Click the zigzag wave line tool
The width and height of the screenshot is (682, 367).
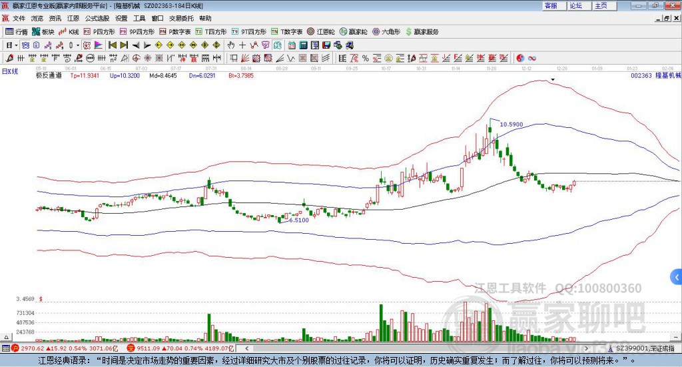[x=290, y=58]
